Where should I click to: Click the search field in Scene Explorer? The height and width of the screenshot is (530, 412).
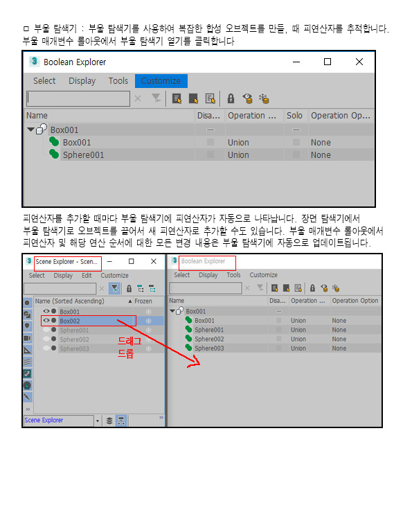click(x=60, y=288)
